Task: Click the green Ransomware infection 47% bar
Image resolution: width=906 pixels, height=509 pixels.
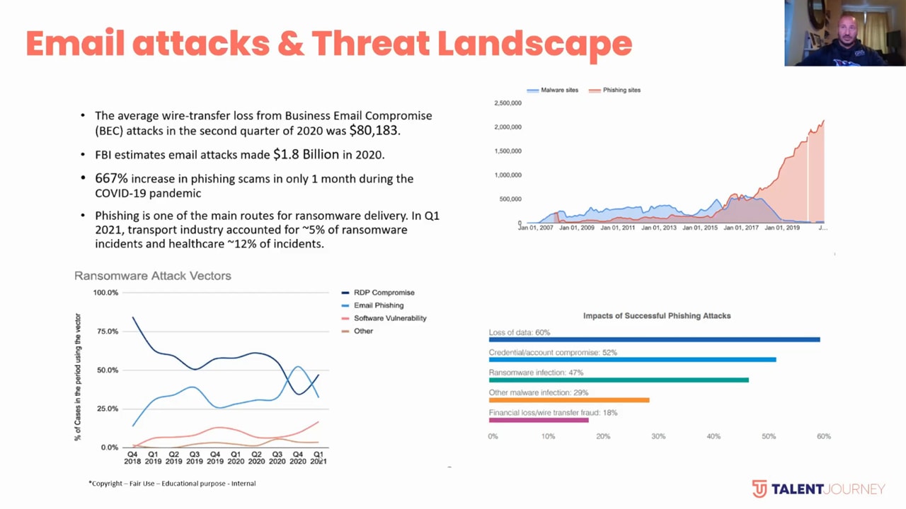Action: 618,380
